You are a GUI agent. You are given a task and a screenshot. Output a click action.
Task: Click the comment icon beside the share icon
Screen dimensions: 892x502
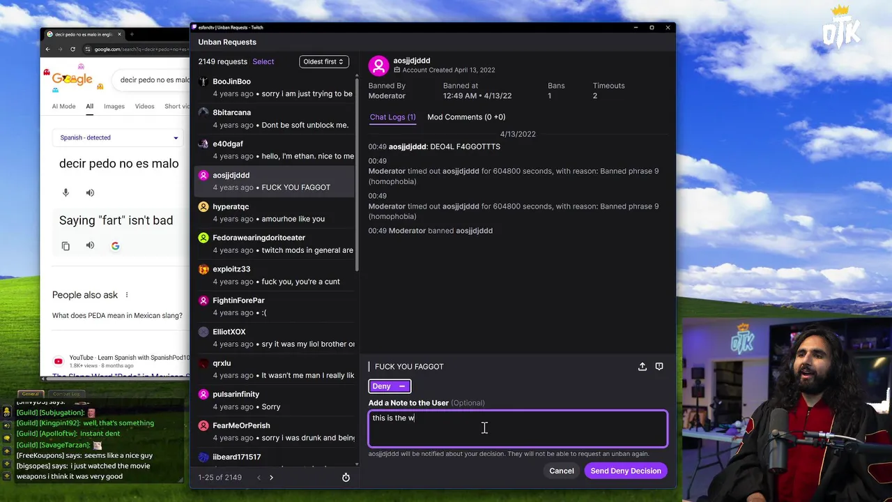click(x=659, y=366)
